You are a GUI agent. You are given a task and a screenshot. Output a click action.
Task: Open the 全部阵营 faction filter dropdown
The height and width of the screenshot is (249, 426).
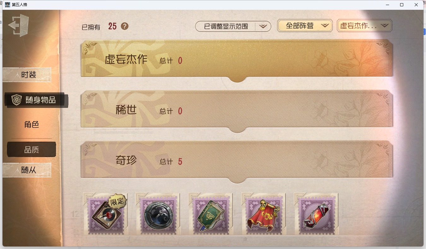pyautogui.click(x=305, y=26)
